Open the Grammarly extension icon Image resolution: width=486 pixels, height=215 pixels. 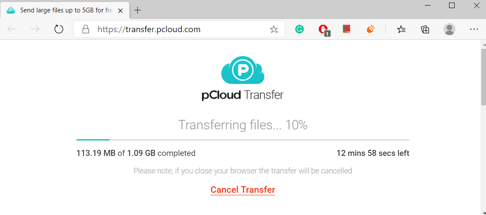coord(299,30)
